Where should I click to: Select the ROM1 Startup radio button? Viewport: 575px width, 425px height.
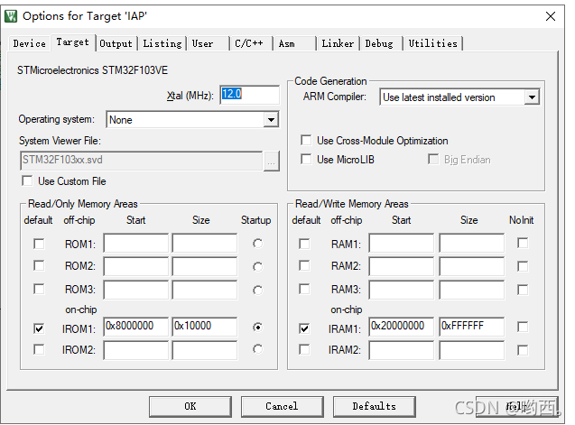258,244
